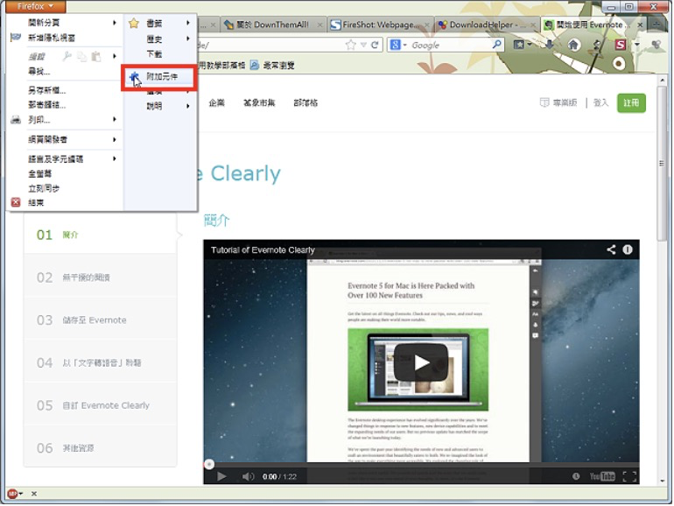Click the video volume speaker icon
This screenshot has width=674, height=506.
pyautogui.click(x=248, y=476)
